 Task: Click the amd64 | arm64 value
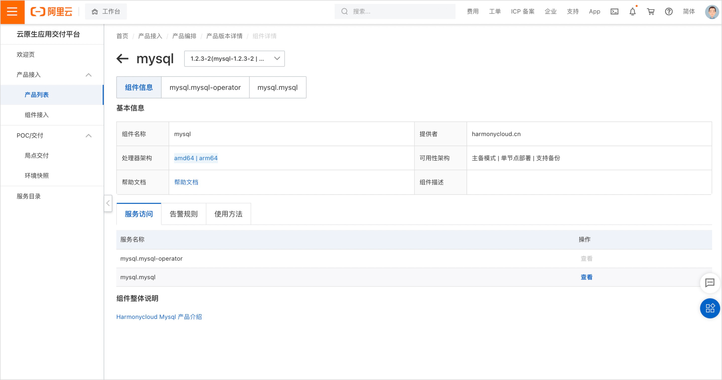pos(196,158)
